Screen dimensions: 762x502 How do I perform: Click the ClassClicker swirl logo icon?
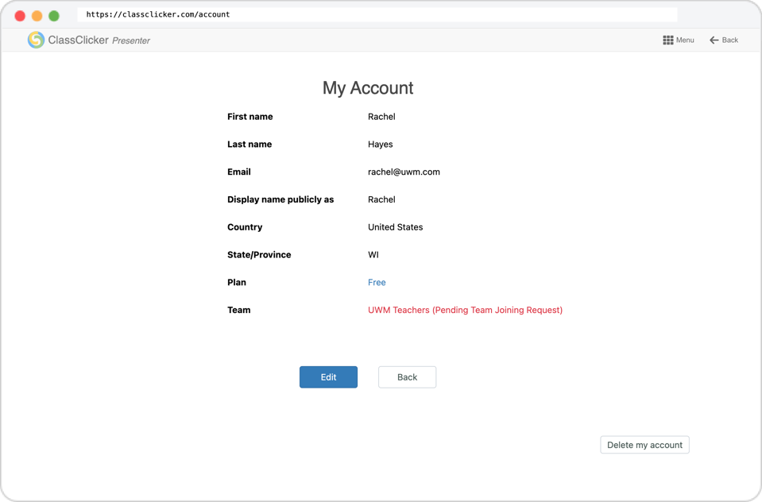click(36, 40)
